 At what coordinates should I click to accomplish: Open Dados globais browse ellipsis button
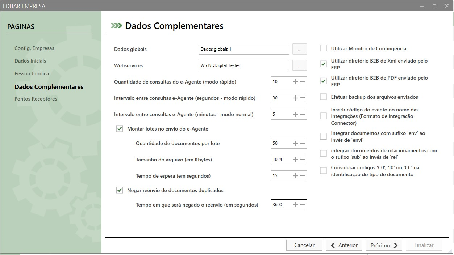point(300,49)
